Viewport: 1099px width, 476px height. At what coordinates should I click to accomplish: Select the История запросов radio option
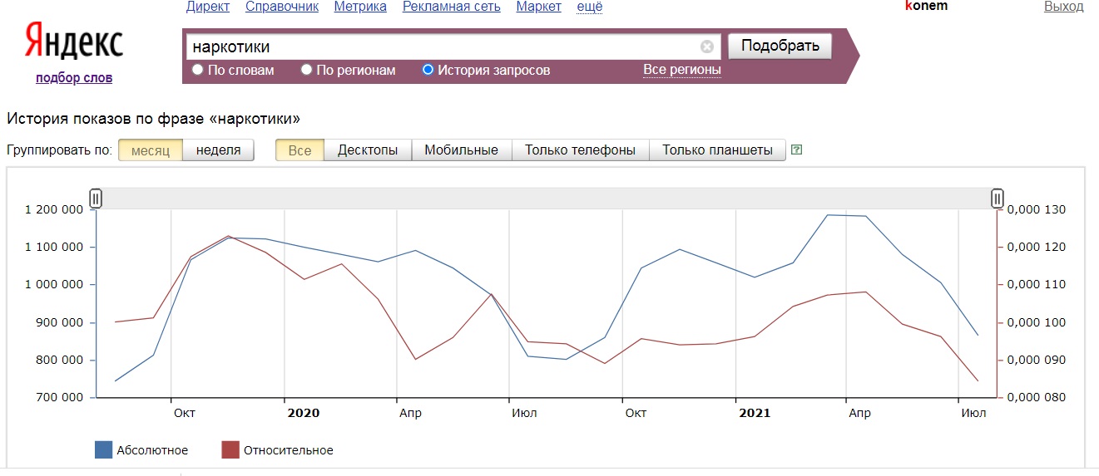[428, 70]
